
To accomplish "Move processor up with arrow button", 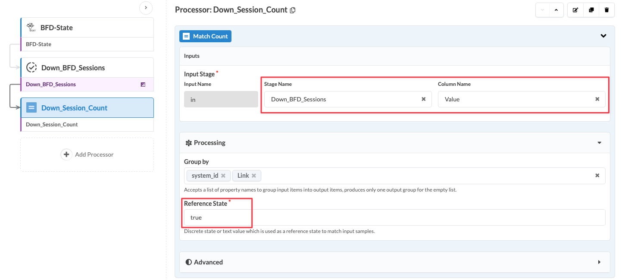I will 556,10.
